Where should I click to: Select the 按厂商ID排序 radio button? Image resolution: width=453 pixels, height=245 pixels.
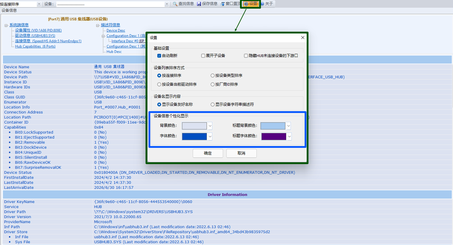tap(213, 84)
